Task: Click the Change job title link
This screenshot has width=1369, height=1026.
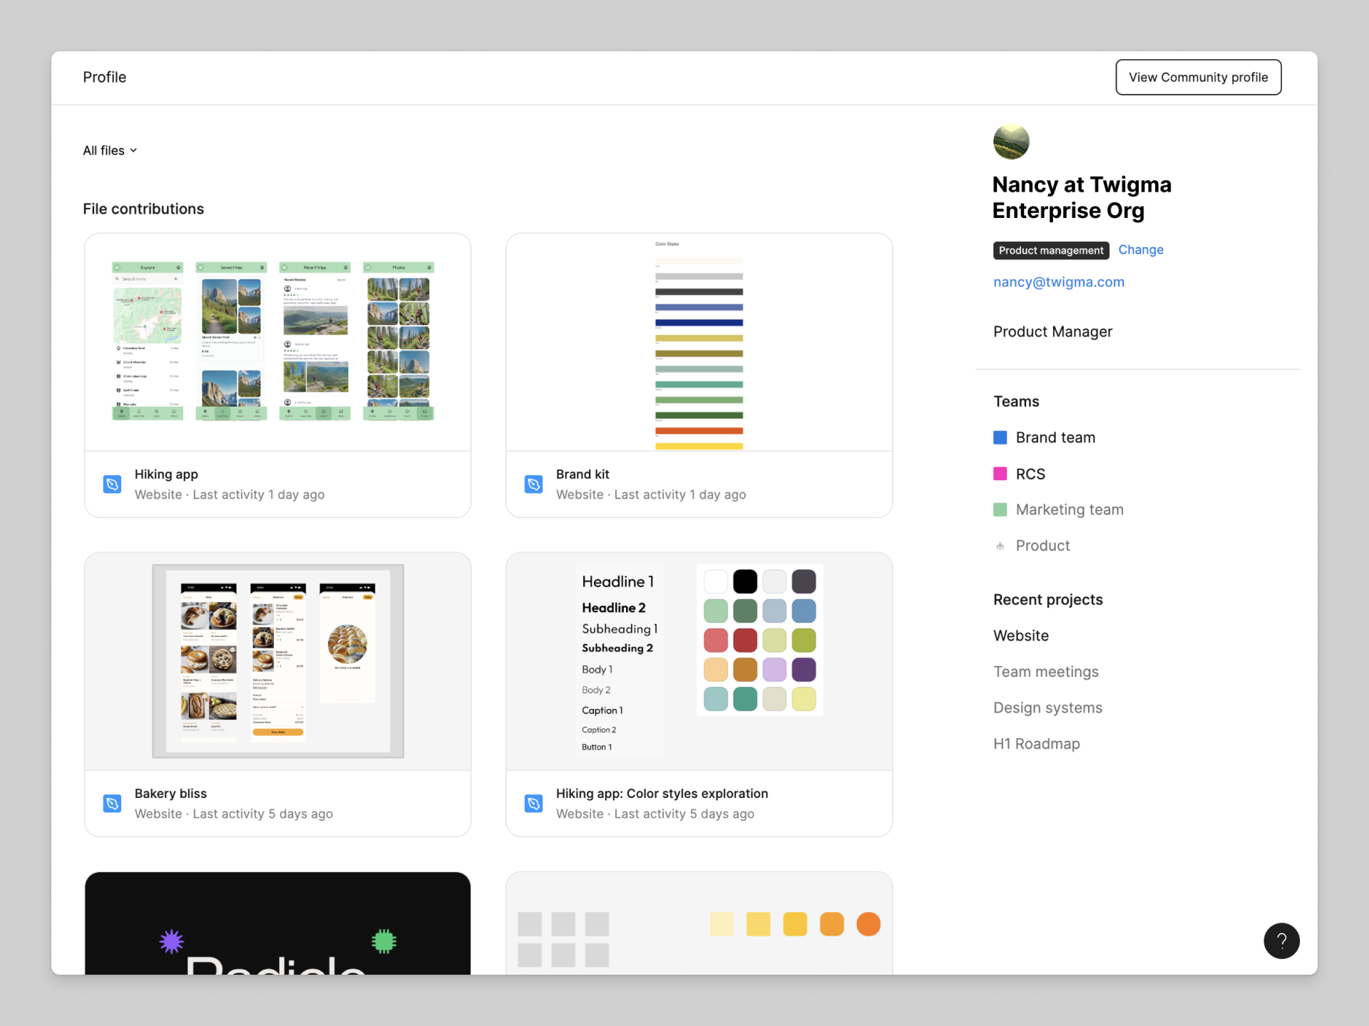Action: 1140,249
